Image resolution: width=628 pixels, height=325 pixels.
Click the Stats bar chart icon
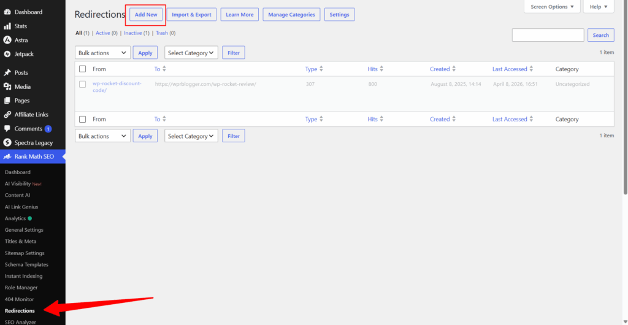[x=7, y=26]
